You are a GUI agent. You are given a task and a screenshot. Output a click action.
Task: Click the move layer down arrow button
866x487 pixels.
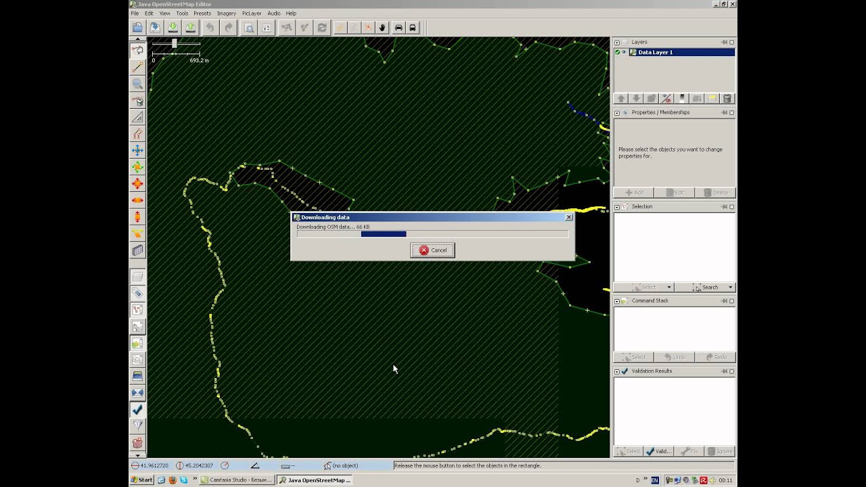(x=636, y=99)
